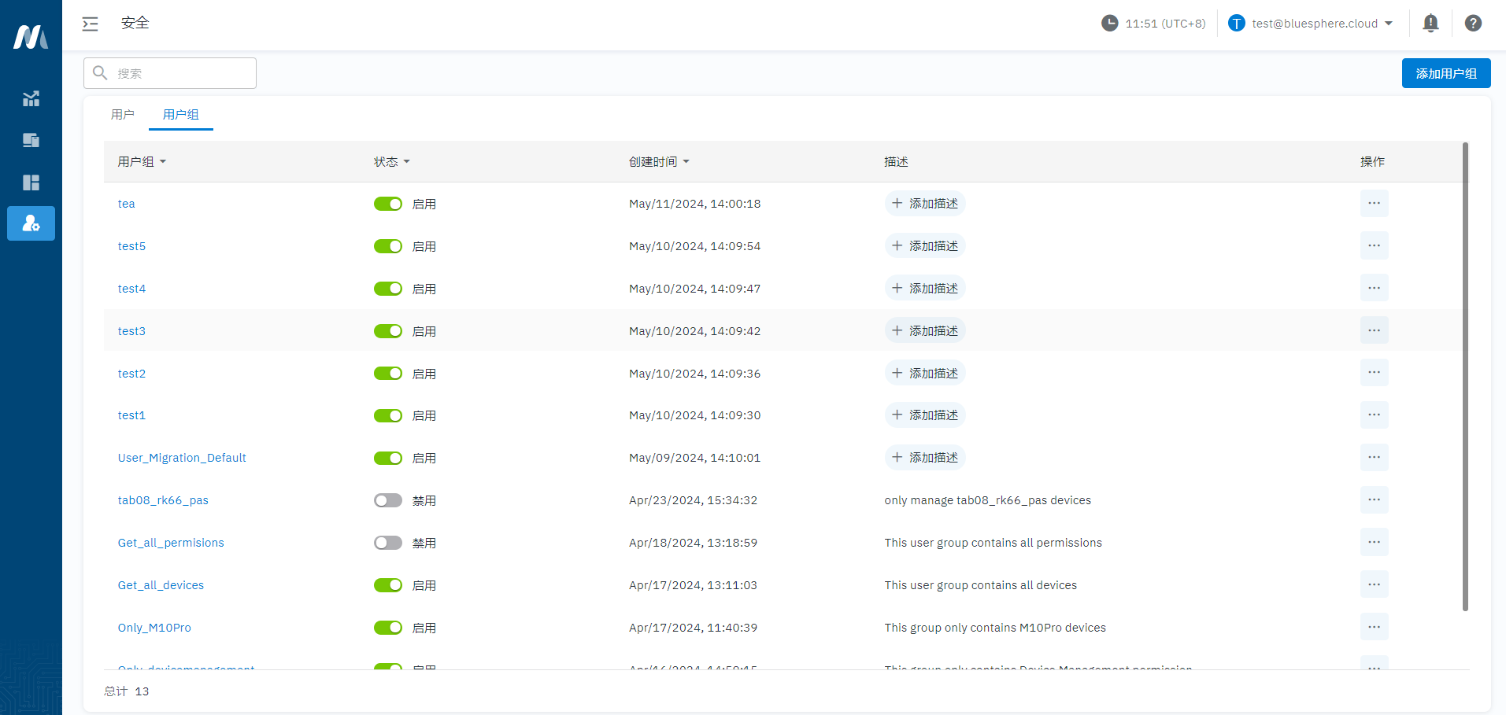
Task: Open the Get_all_devices group link
Action: [x=161, y=584]
